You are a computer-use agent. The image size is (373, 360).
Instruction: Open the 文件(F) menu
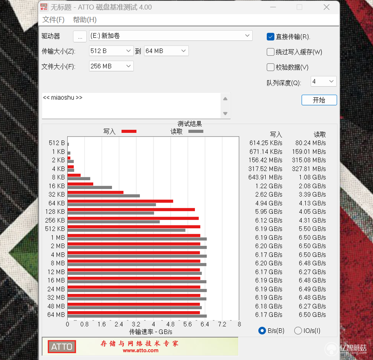[53, 20]
